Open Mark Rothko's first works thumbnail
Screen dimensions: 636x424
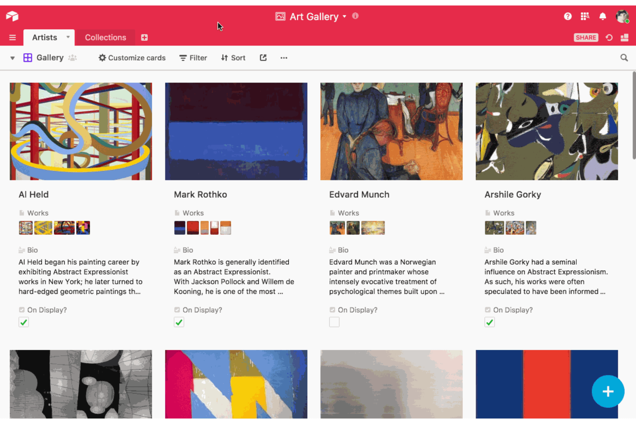tap(180, 228)
